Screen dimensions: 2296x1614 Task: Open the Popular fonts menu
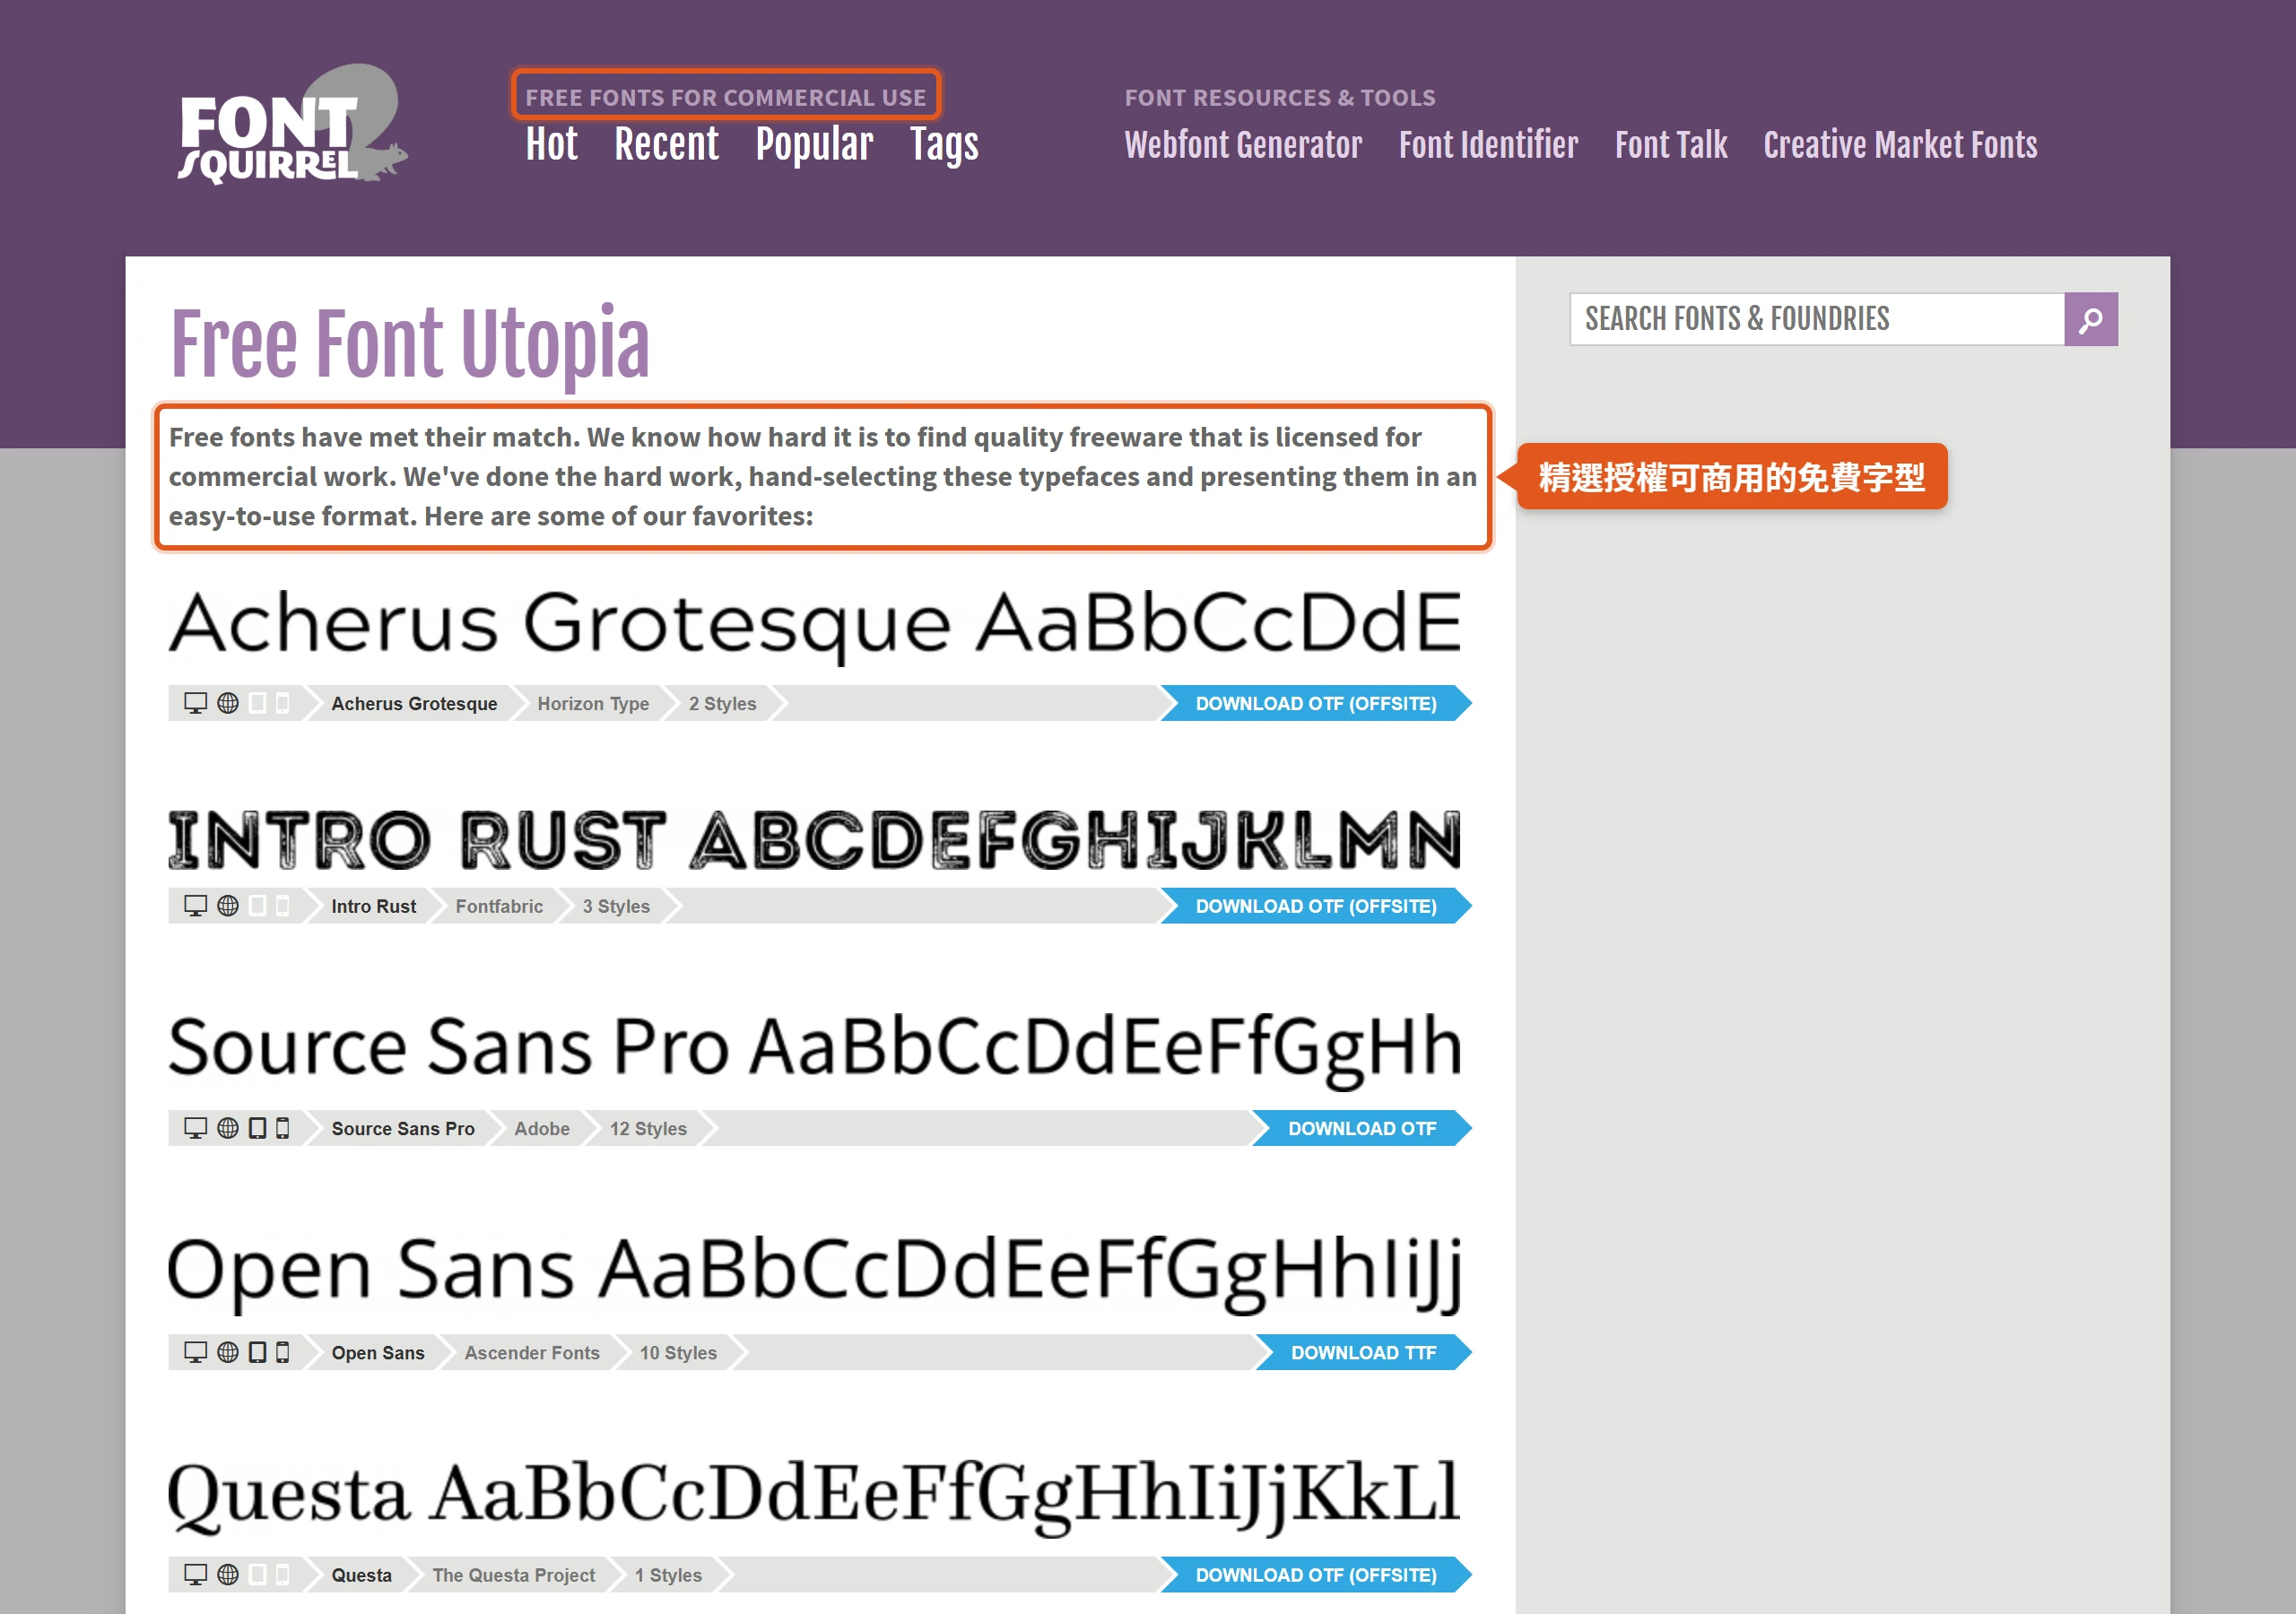pyautogui.click(x=814, y=146)
